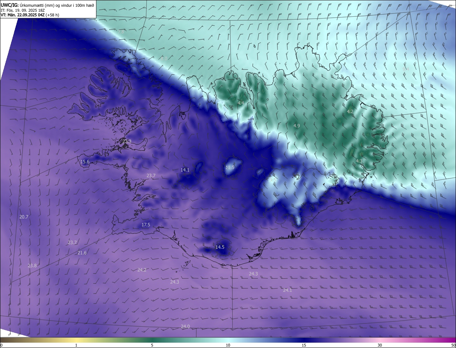Click the 30 tick label on the color scale
This screenshot has height=348, width=456.
pos(380,345)
